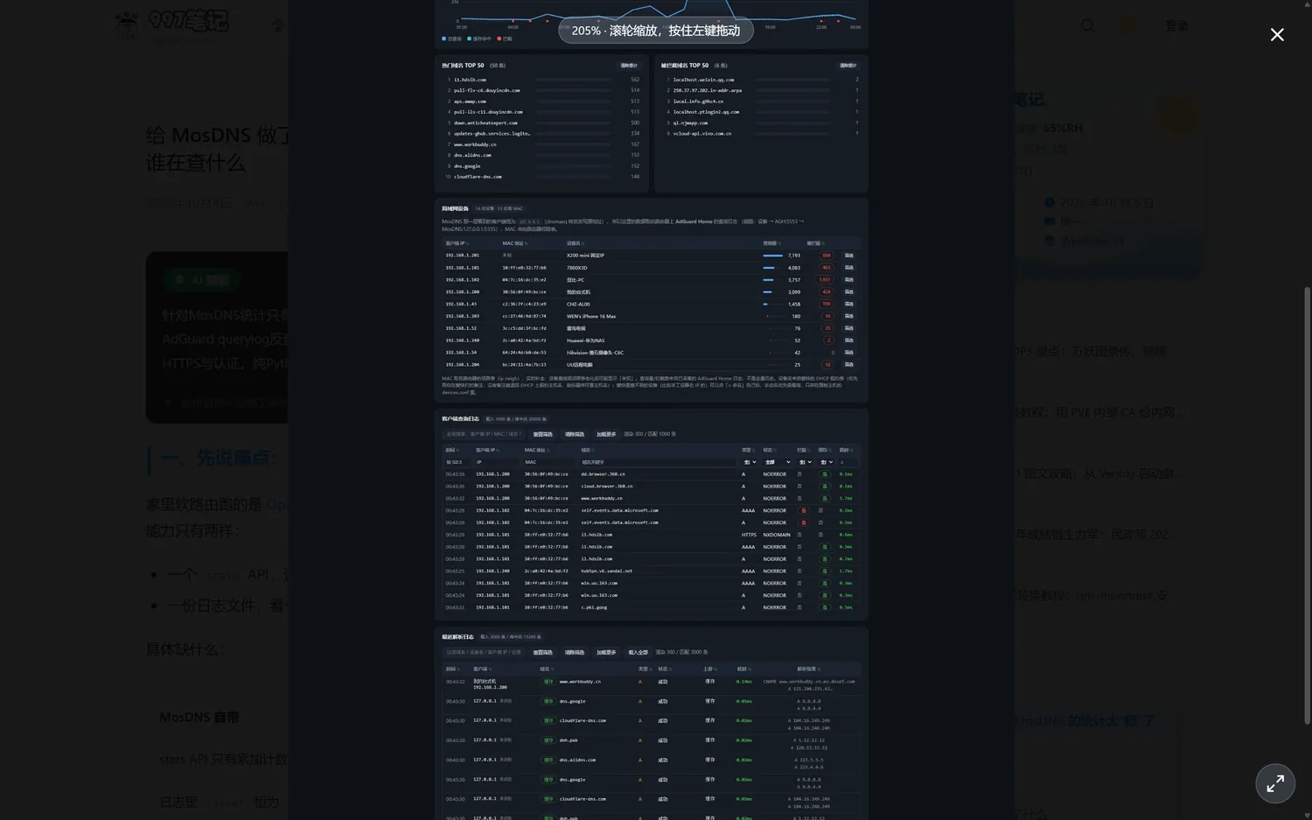
Task: Click 筛选 for the 7800X3D device row
Action: pyautogui.click(x=848, y=268)
